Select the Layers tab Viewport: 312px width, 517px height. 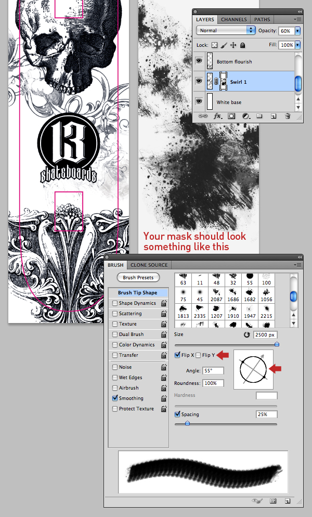(205, 19)
